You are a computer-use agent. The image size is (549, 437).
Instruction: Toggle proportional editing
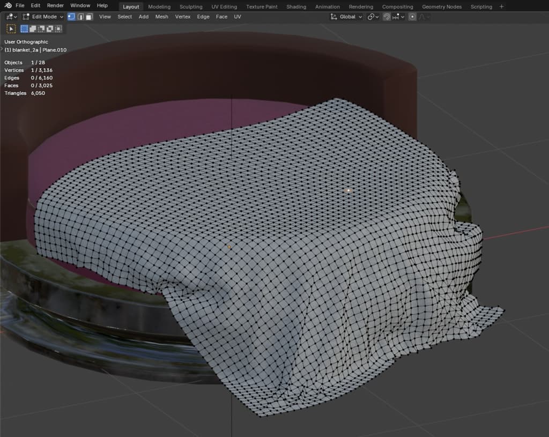[412, 17]
